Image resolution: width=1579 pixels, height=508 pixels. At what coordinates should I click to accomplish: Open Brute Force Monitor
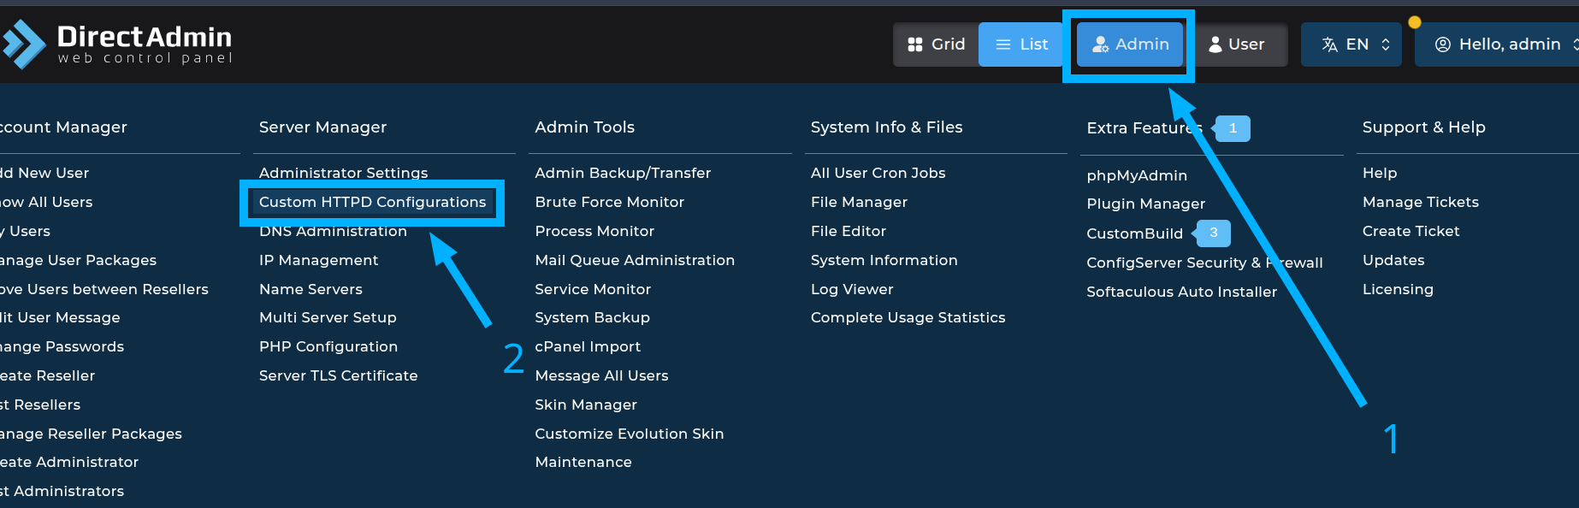[610, 202]
